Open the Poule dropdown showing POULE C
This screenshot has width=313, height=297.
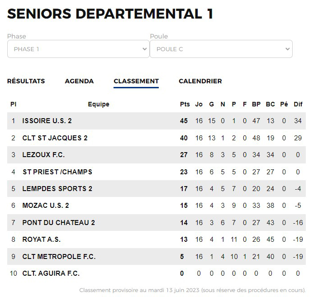coord(221,49)
